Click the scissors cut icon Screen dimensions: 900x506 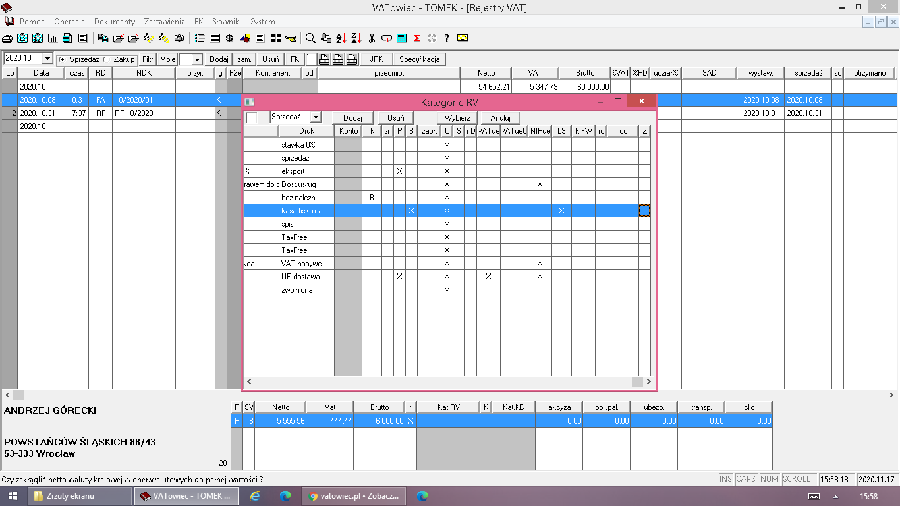(x=372, y=38)
